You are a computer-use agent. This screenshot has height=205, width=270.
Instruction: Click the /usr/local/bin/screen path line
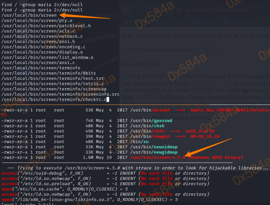coord(29,15)
